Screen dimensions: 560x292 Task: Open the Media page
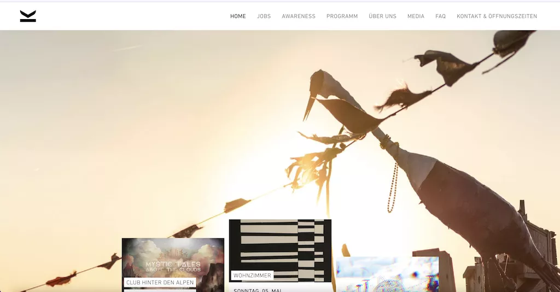click(x=416, y=16)
